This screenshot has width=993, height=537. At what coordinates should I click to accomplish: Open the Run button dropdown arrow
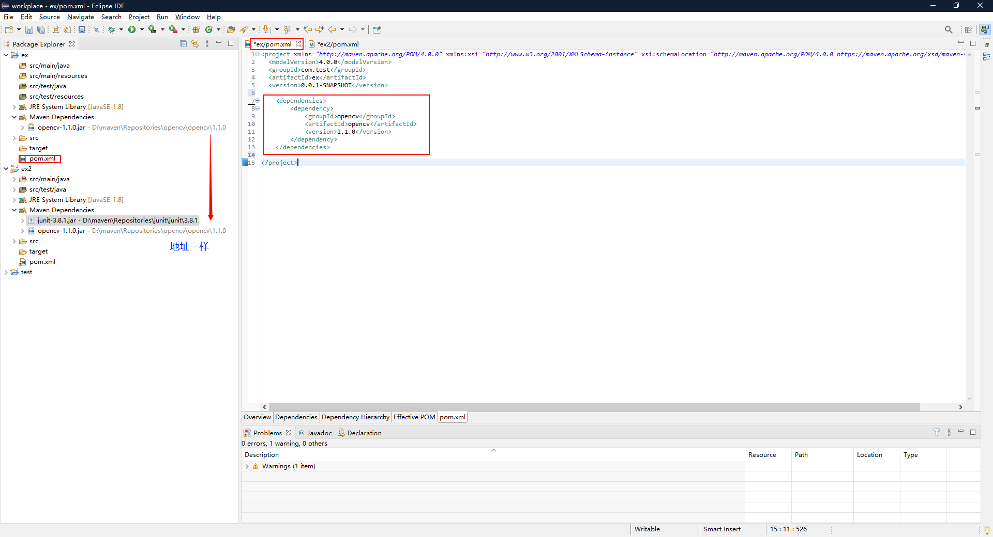point(141,29)
